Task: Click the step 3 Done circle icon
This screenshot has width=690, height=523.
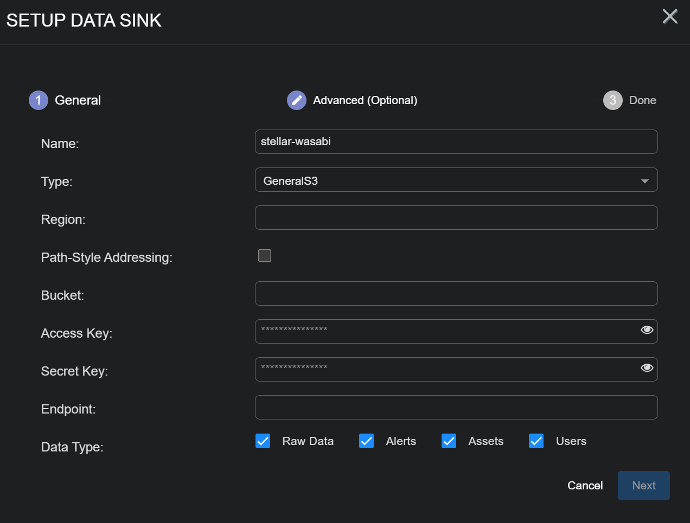Action: (612, 100)
